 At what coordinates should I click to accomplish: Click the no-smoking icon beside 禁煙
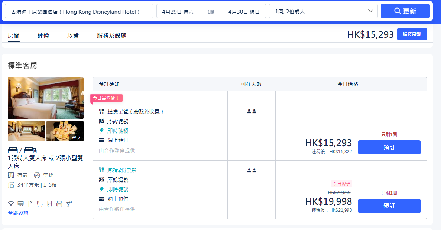[x=37, y=175]
